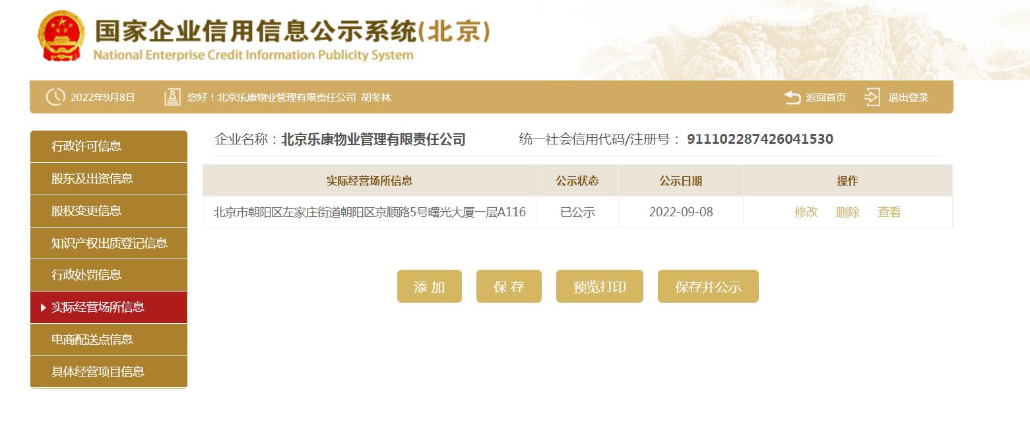Click the 添加 button
Image resolution: width=1030 pixels, height=430 pixels.
[x=430, y=286]
